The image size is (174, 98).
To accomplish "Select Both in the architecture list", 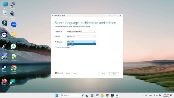I will (x=81, y=47).
